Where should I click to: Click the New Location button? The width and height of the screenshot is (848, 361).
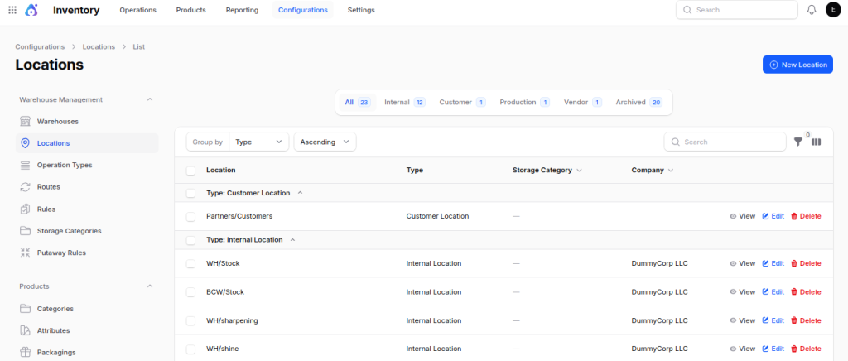tap(797, 65)
